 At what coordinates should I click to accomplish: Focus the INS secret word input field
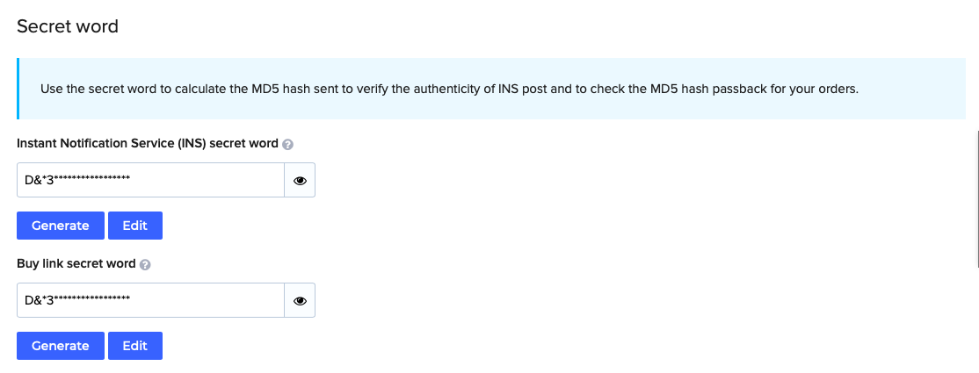[150, 180]
